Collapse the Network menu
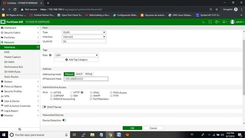 pyautogui.click(x=20, y=42)
